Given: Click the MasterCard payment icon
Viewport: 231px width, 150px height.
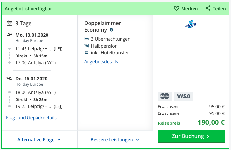Looking at the screenshot, I should [x=165, y=96].
